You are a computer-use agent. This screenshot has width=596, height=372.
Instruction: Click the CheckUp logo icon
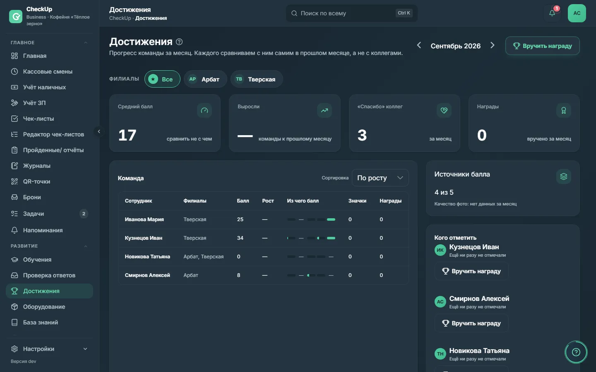click(x=16, y=17)
